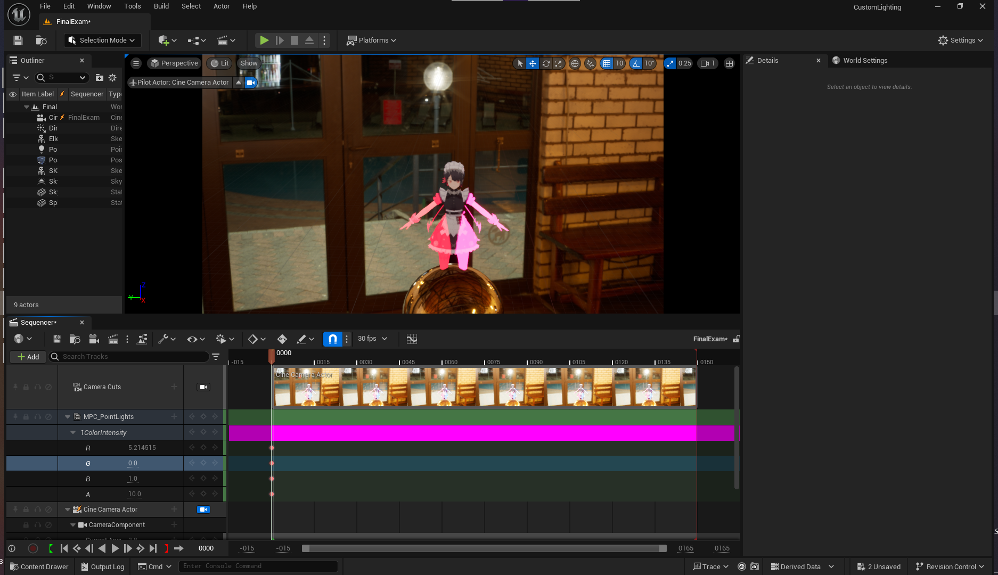
Task: Choose the translate gizmo tool in viewport
Action: tap(533, 63)
